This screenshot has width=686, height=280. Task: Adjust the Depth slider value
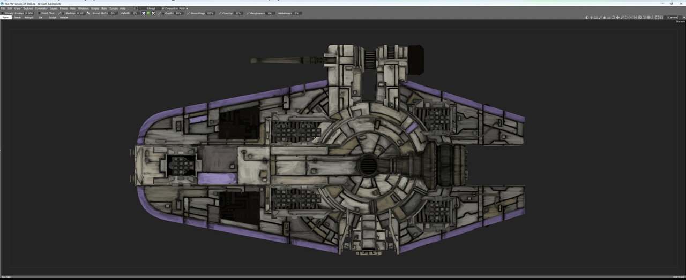[x=178, y=13]
